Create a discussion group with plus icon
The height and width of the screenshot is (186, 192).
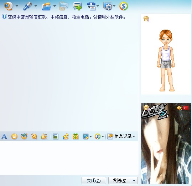77,6
